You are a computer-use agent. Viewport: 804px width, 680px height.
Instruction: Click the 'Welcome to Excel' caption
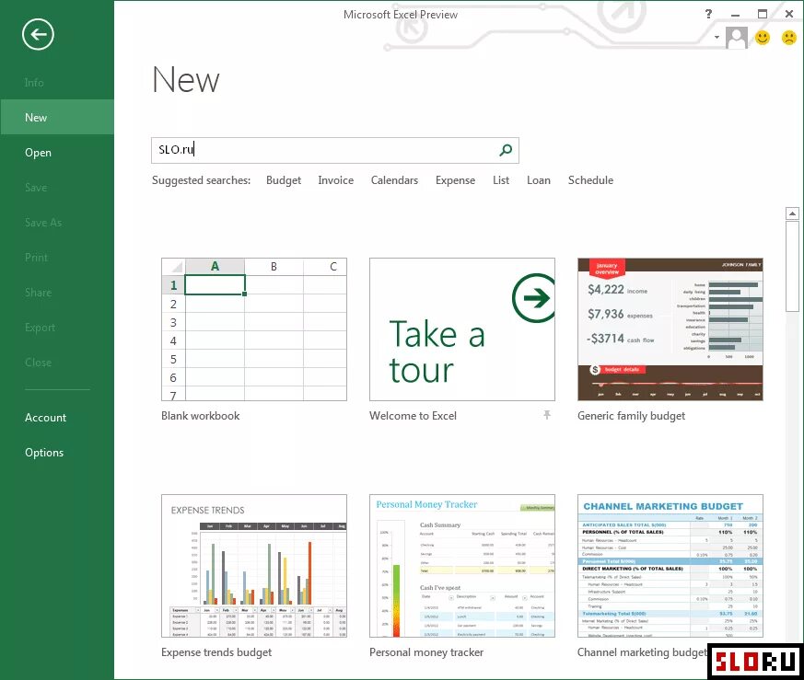(413, 416)
